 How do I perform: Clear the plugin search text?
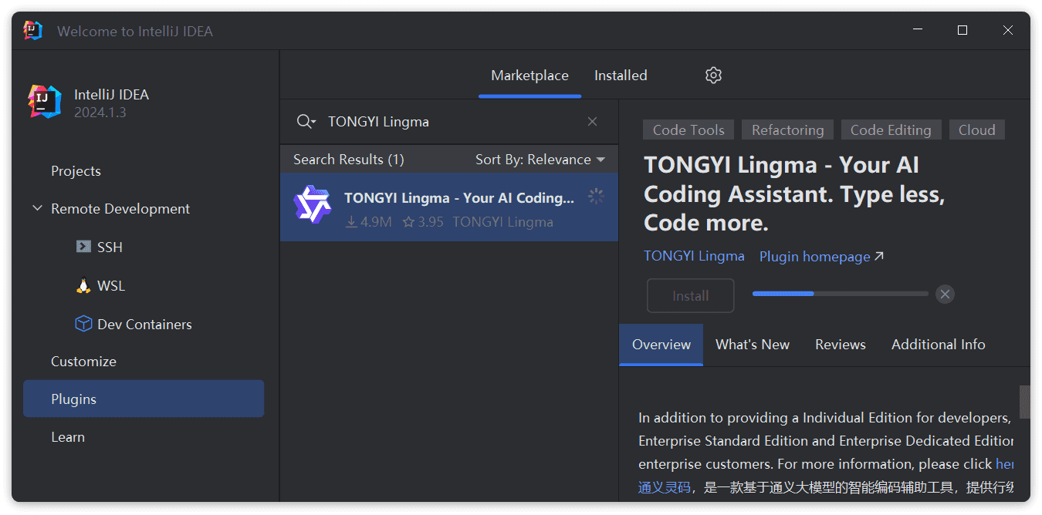point(592,122)
